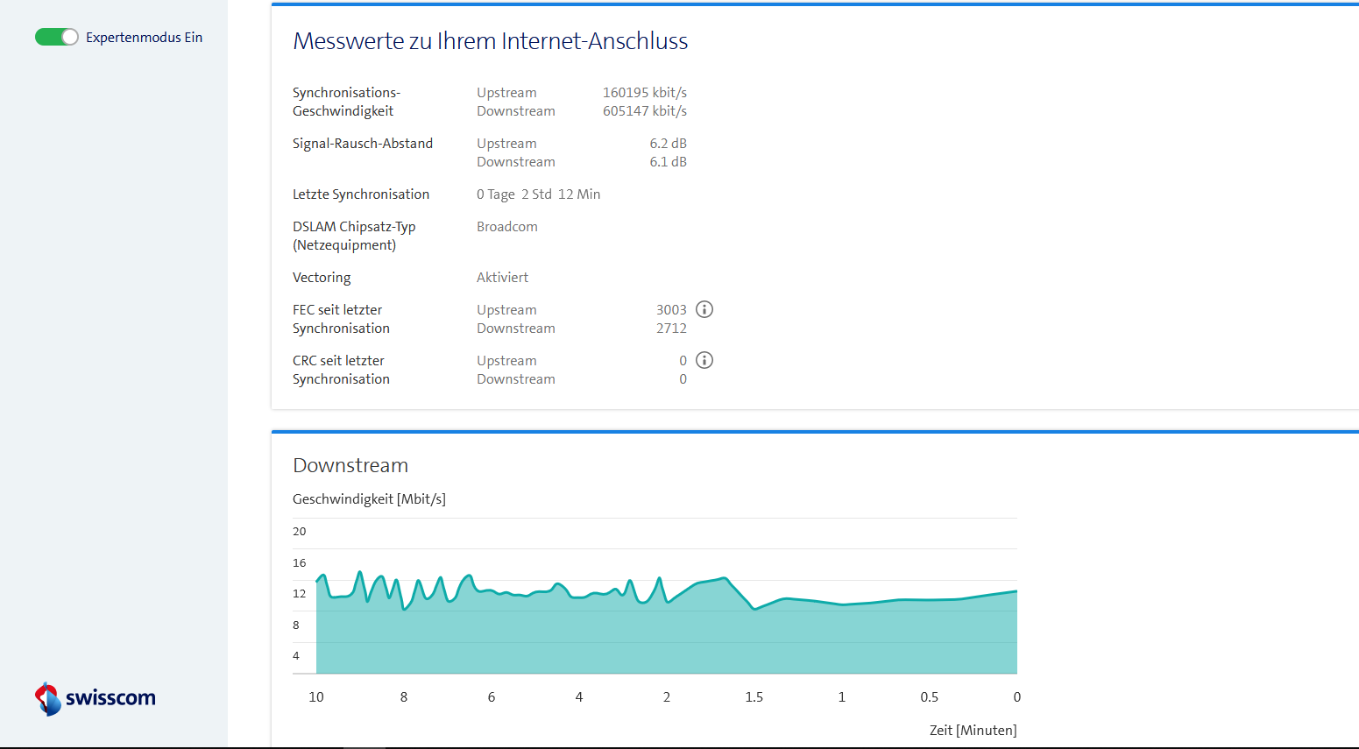Click the Signal-Rausch-Abstand label
Screen dimensions: 1359x749
click(363, 144)
